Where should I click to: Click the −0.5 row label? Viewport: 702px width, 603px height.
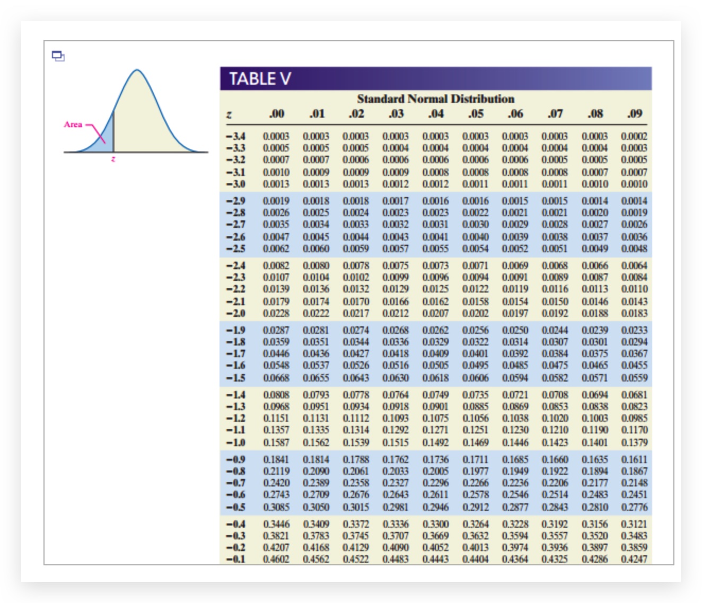[235, 507]
